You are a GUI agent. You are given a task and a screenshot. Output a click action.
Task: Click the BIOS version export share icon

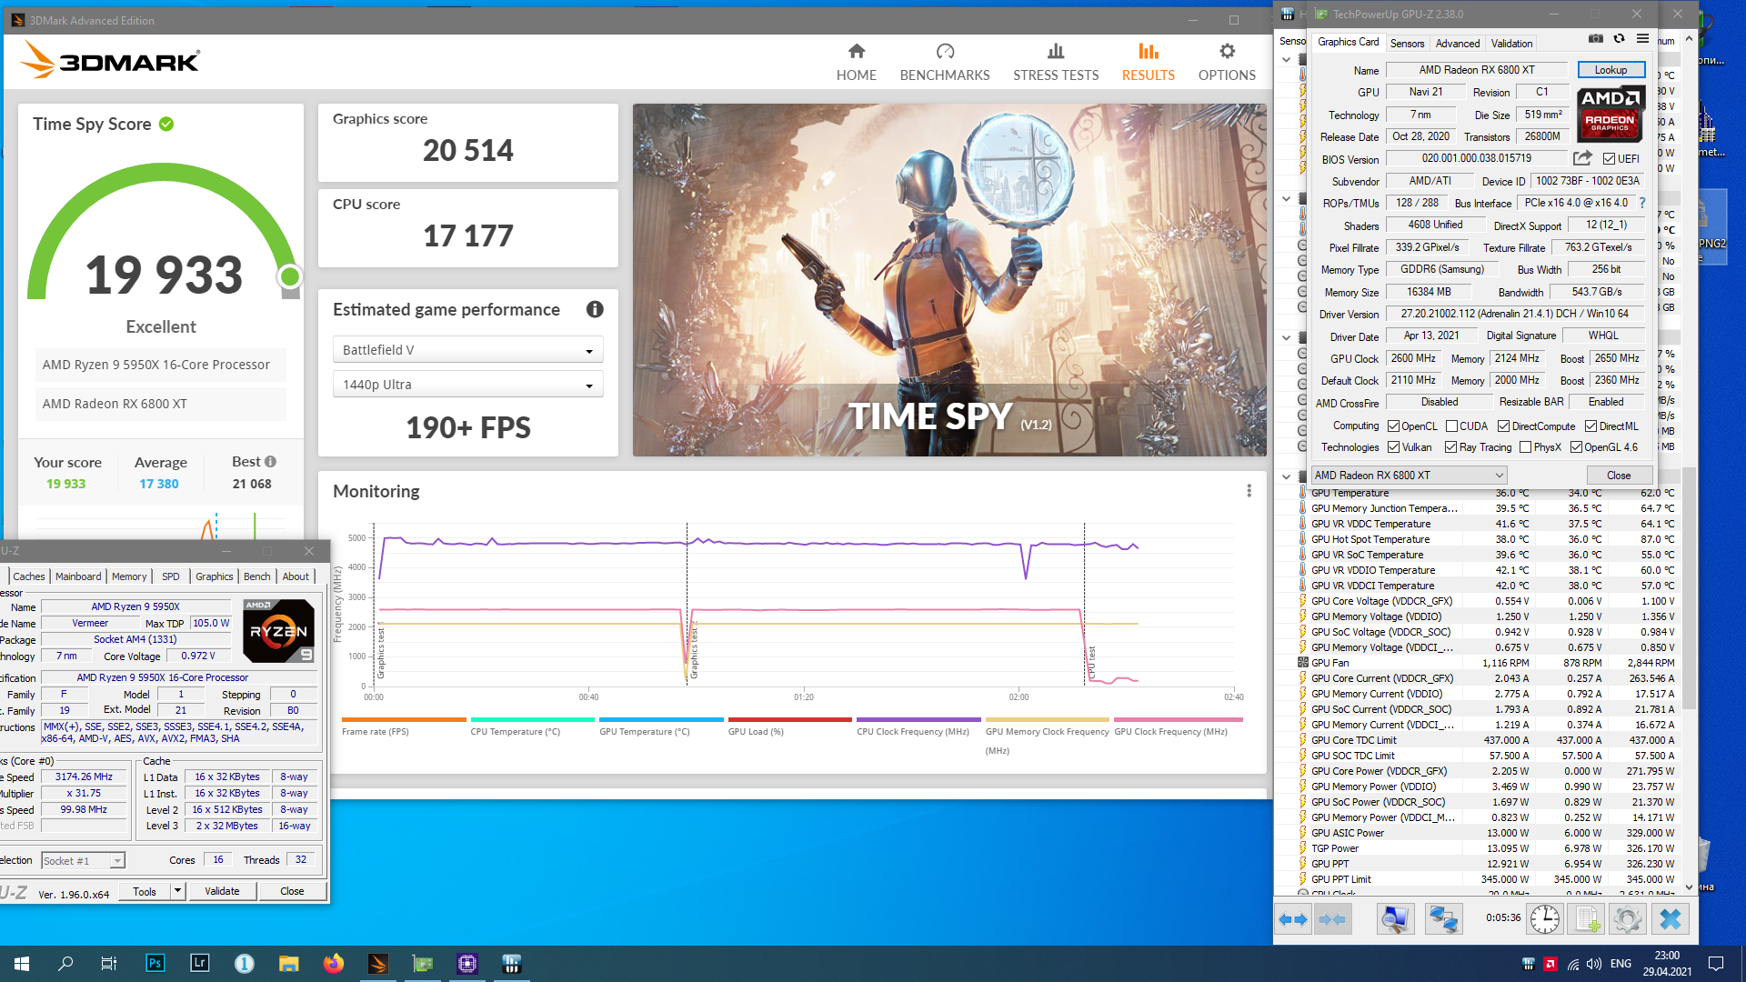pos(1582,158)
